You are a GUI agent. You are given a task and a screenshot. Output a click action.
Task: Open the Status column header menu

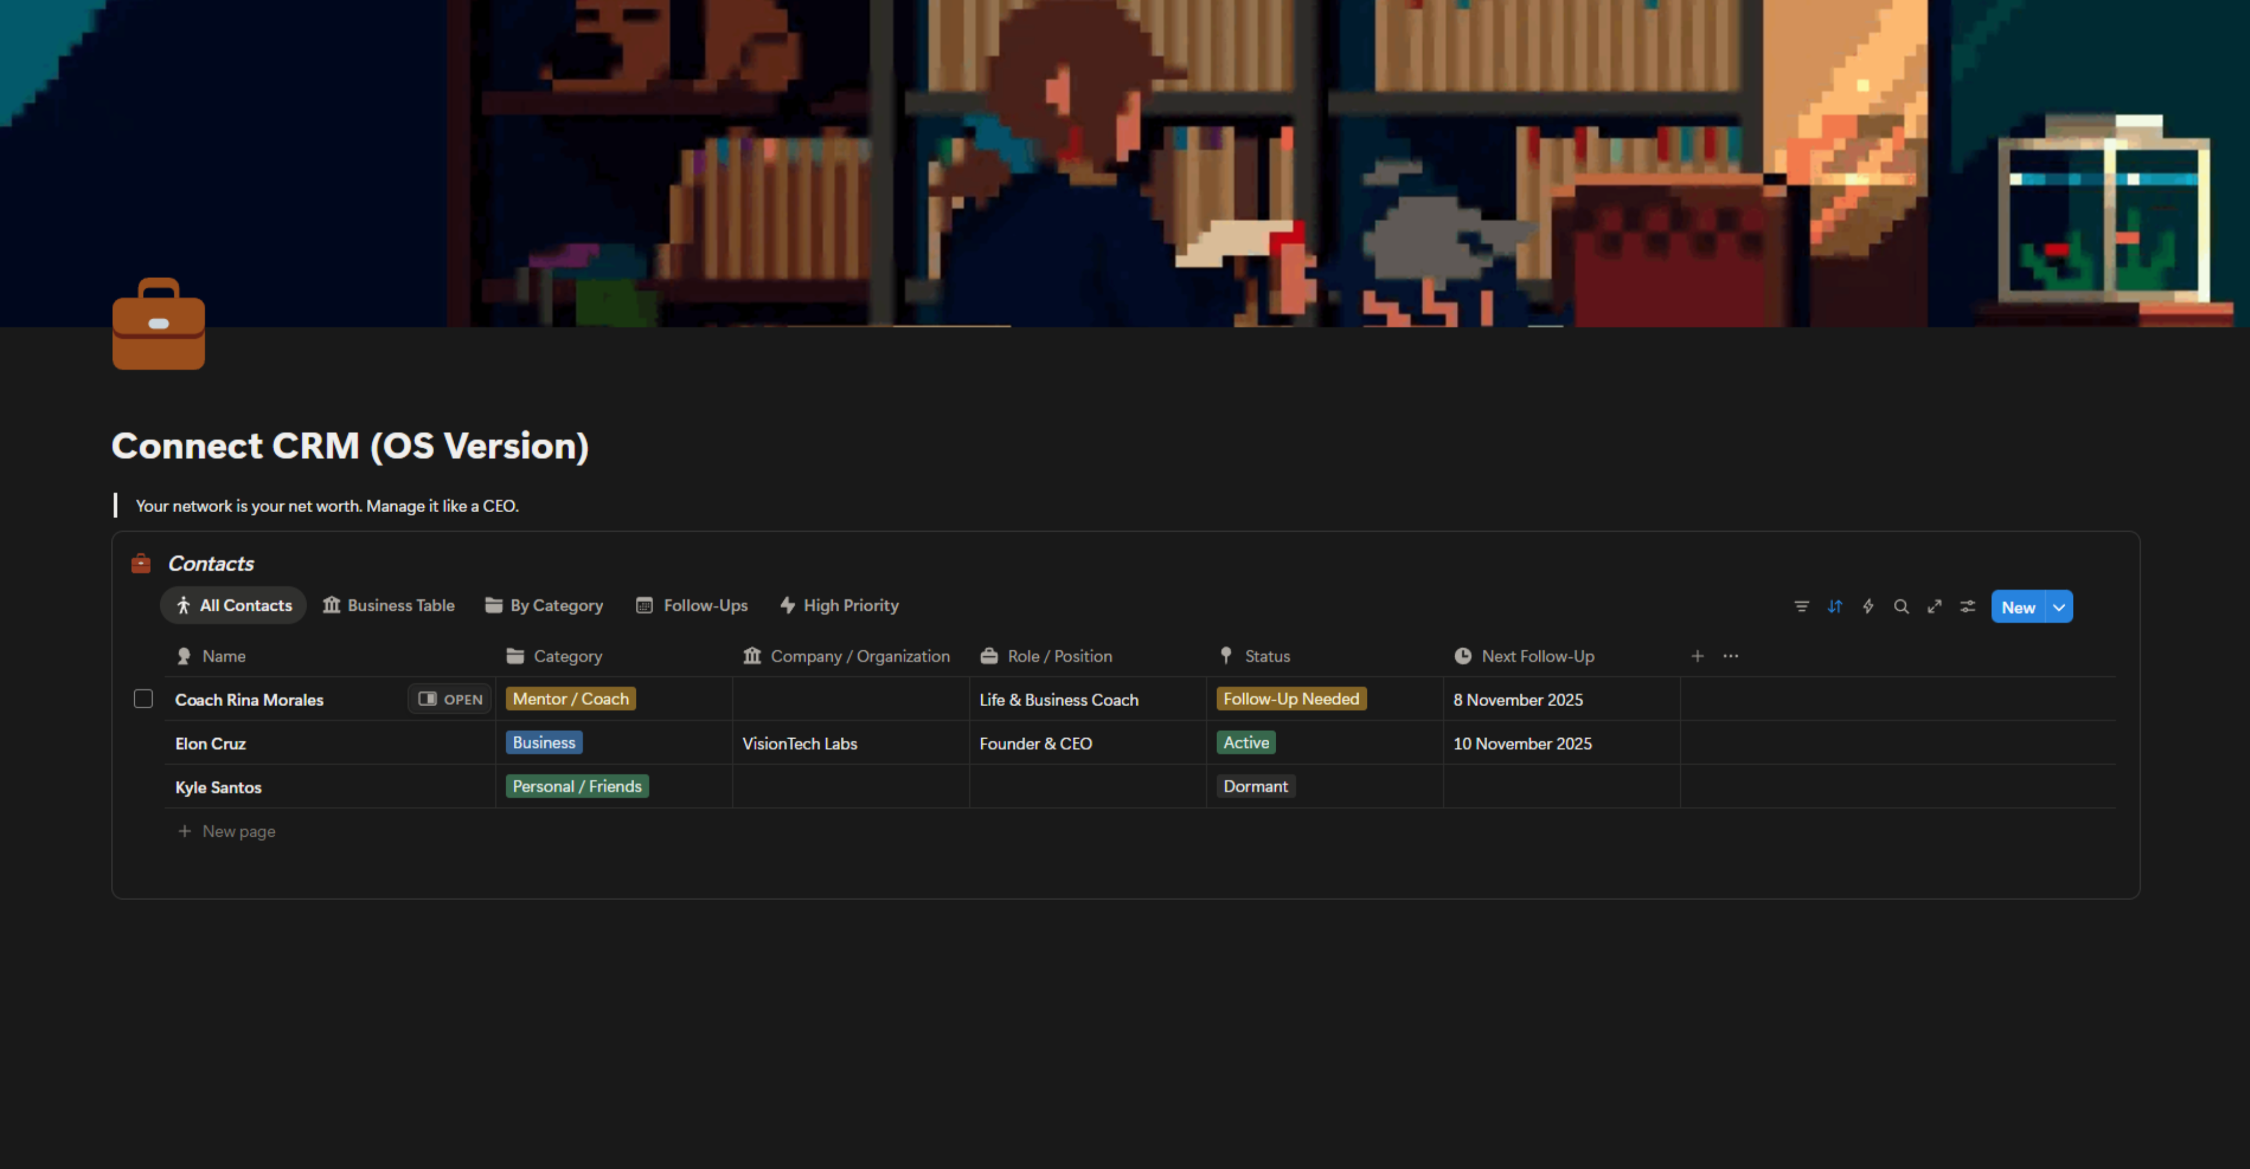click(1266, 656)
